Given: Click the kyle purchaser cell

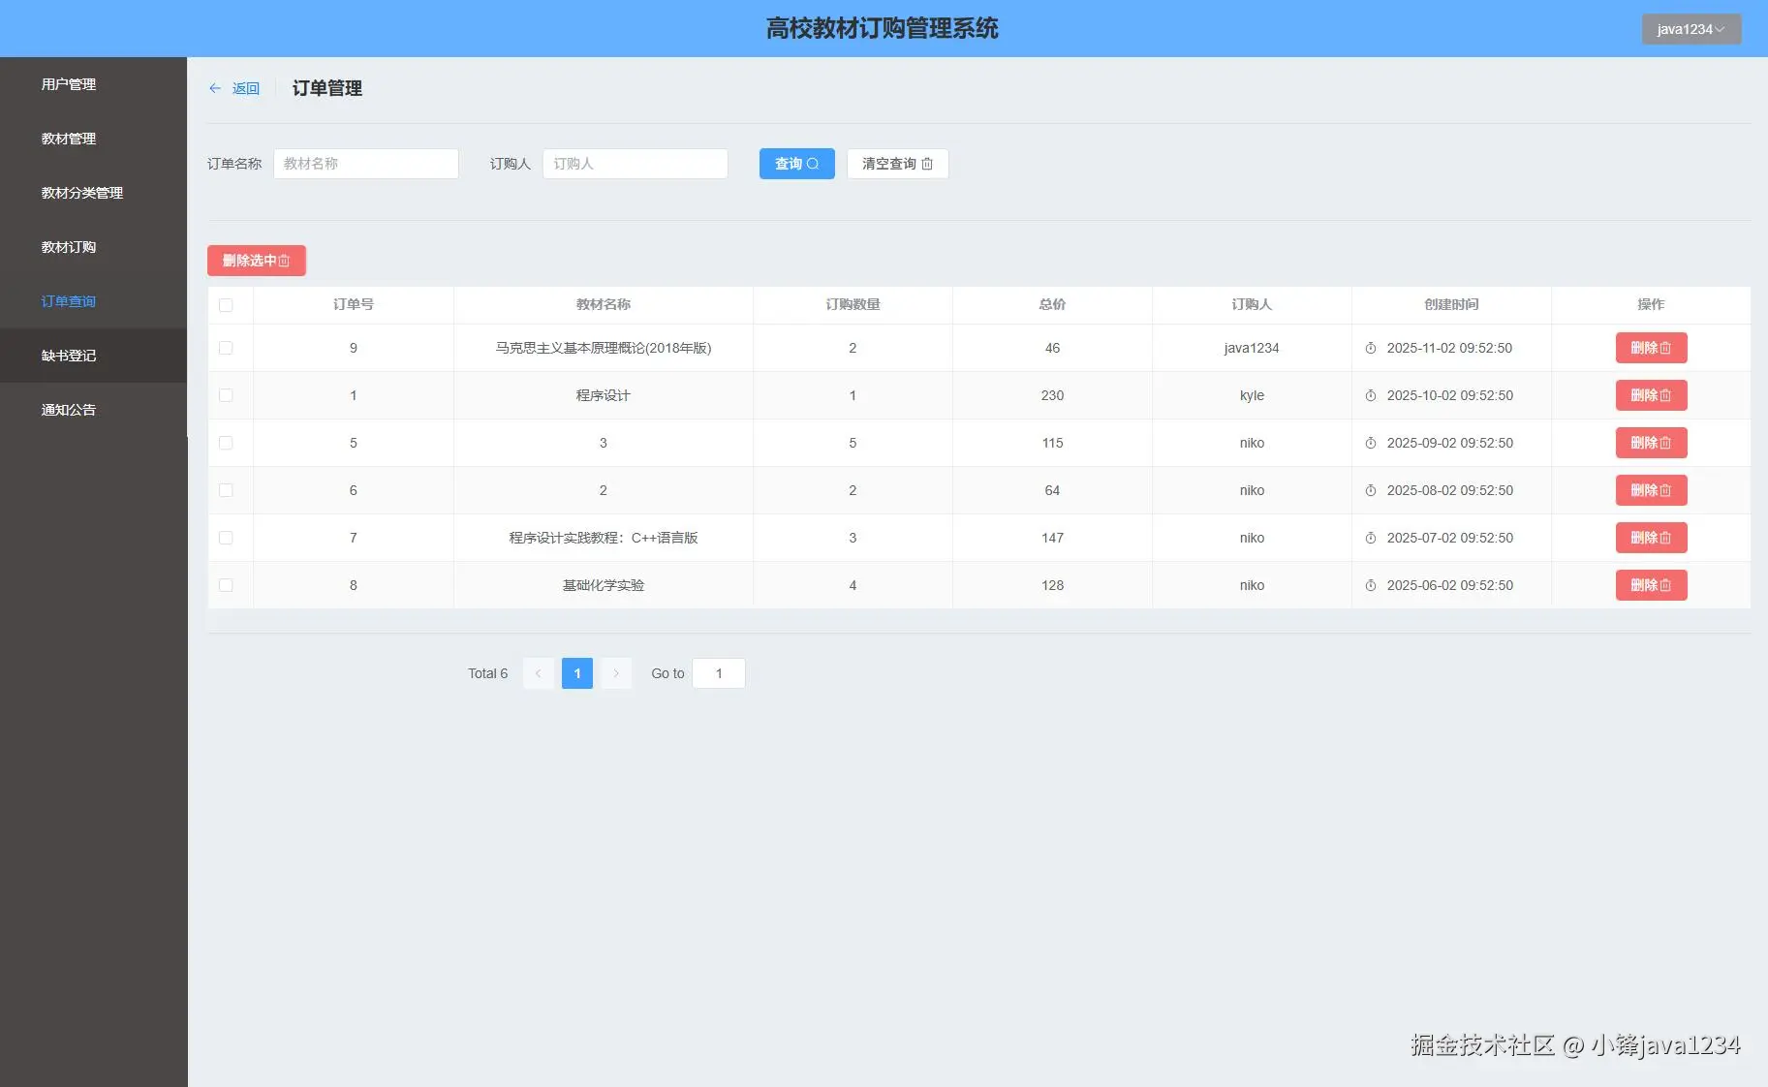Looking at the screenshot, I should tap(1252, 395).
